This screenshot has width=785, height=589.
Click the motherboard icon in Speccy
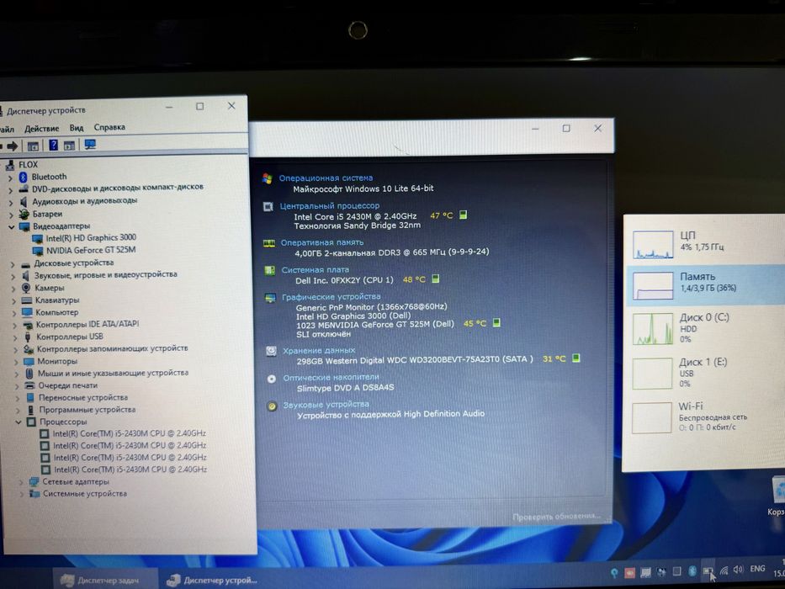(x=270, y=270)
